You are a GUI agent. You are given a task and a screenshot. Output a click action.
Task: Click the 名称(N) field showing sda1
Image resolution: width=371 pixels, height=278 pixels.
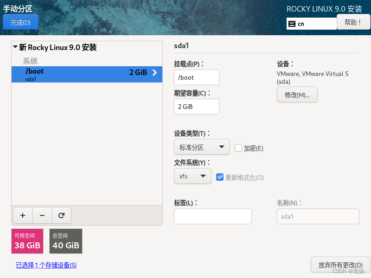pos(318,216)
